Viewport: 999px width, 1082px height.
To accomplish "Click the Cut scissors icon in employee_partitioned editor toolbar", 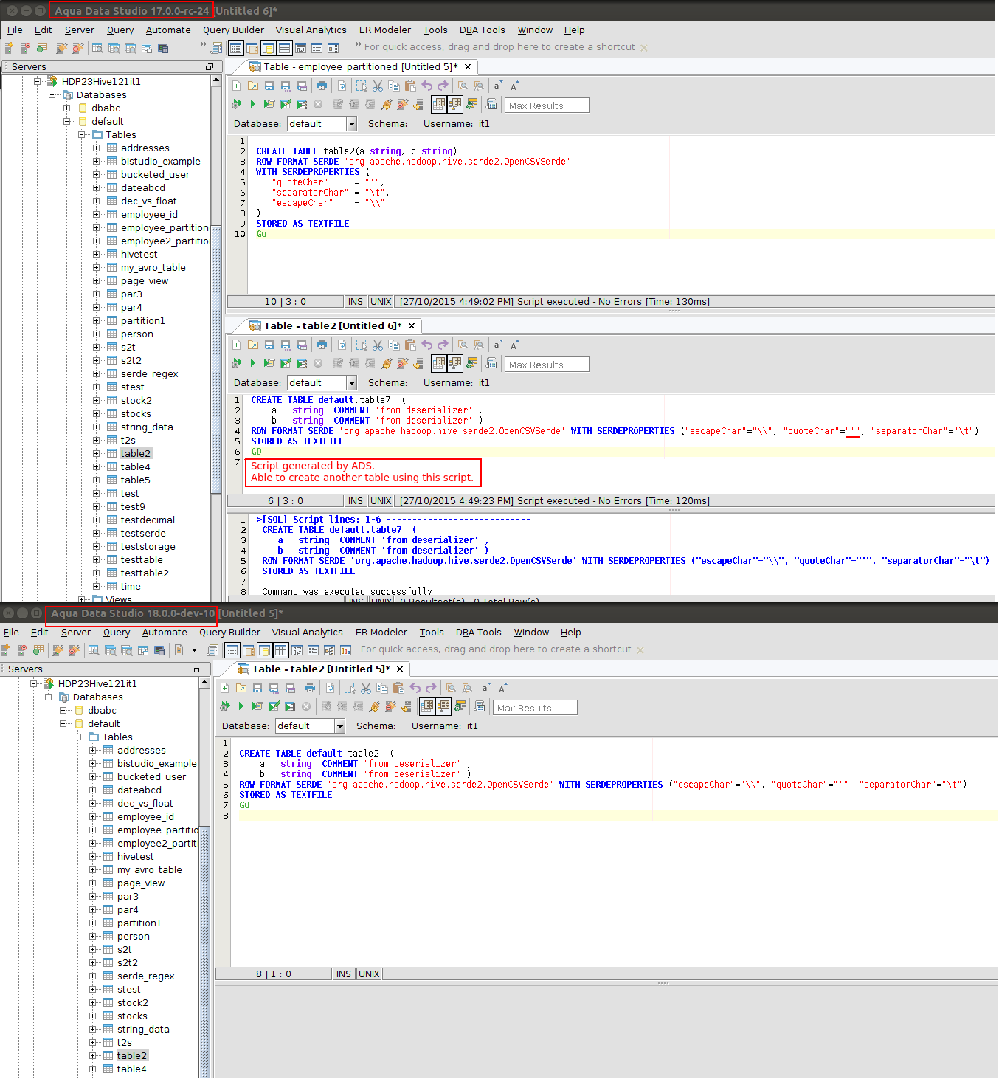I will [378, 86].
